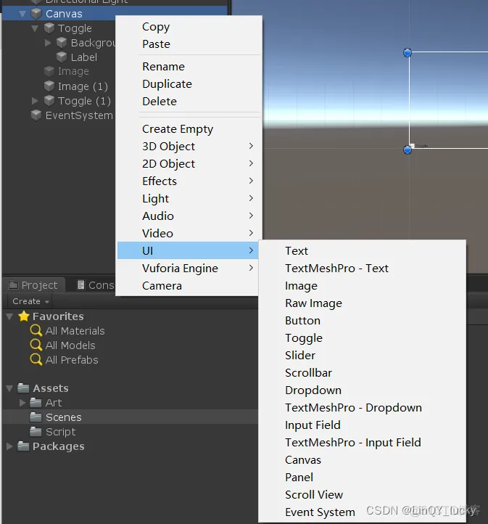488x524 pixels.
Task: Click the Canvas cube icon in hierarchy
Action: [36, 14]
